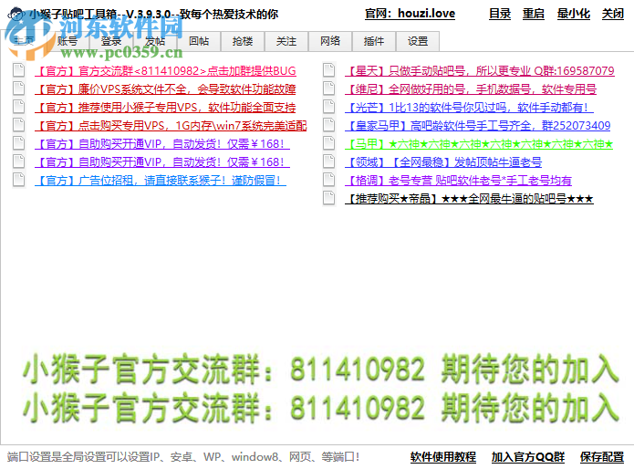Screen dimensions: 634x469
Task: Click page icon beside 廉价VPS系统文件不全 link
Action: click(18, 89)
